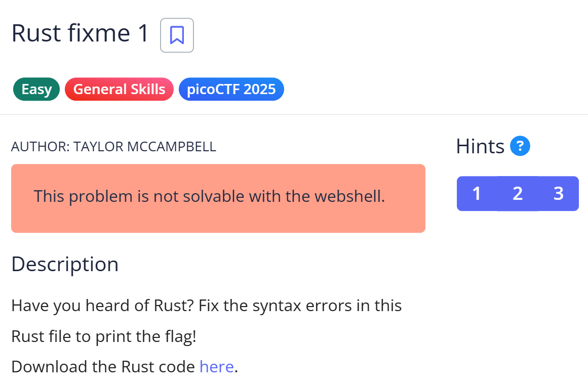Download the Rust code via 'here' link
Viewport: 588px width, 387px height.
[216, 366]
